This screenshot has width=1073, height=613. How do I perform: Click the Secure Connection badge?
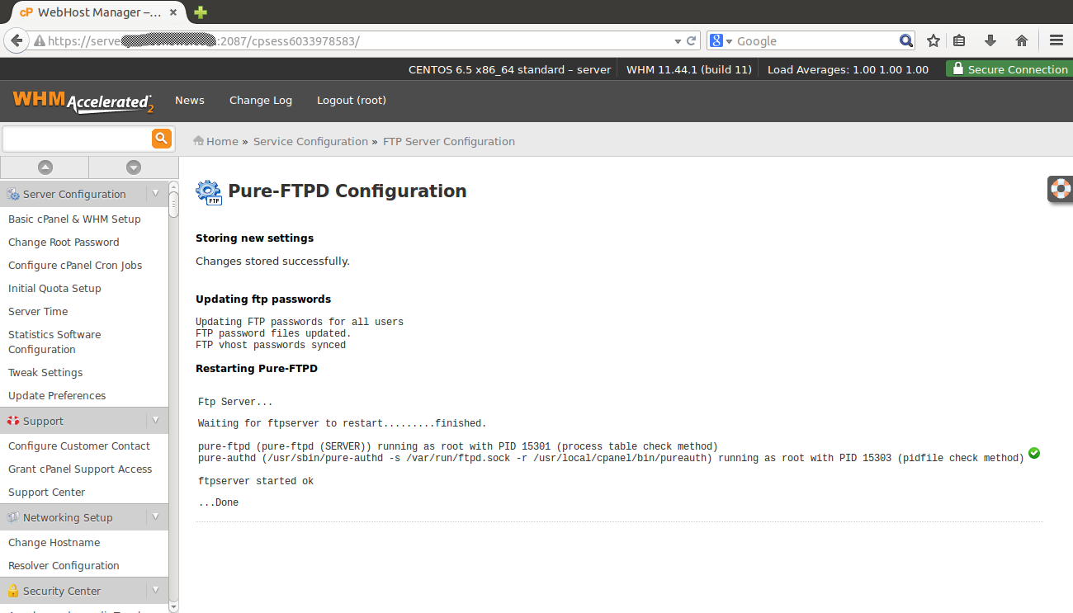pos(1009,69)
